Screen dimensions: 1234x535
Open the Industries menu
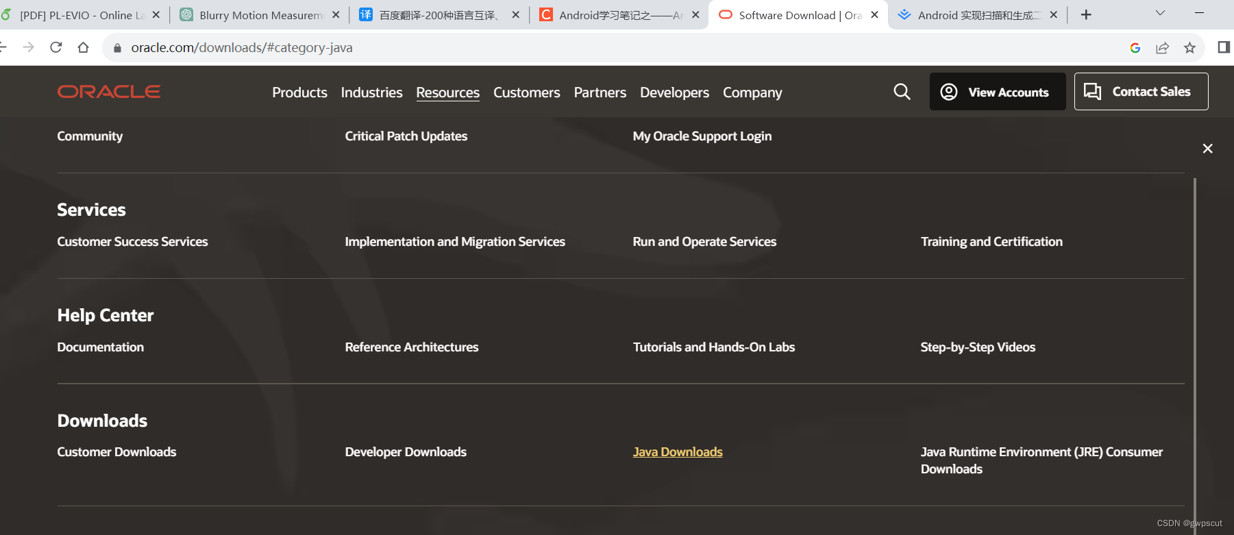(x=371, y=92)
